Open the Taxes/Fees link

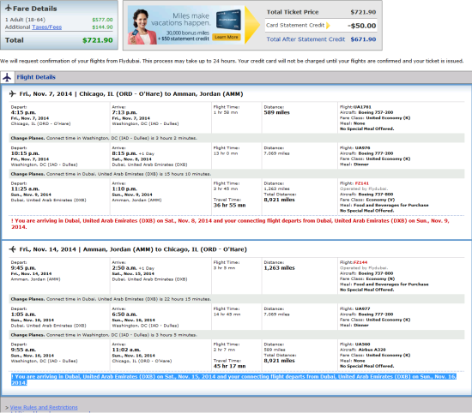tap(46, 27)
